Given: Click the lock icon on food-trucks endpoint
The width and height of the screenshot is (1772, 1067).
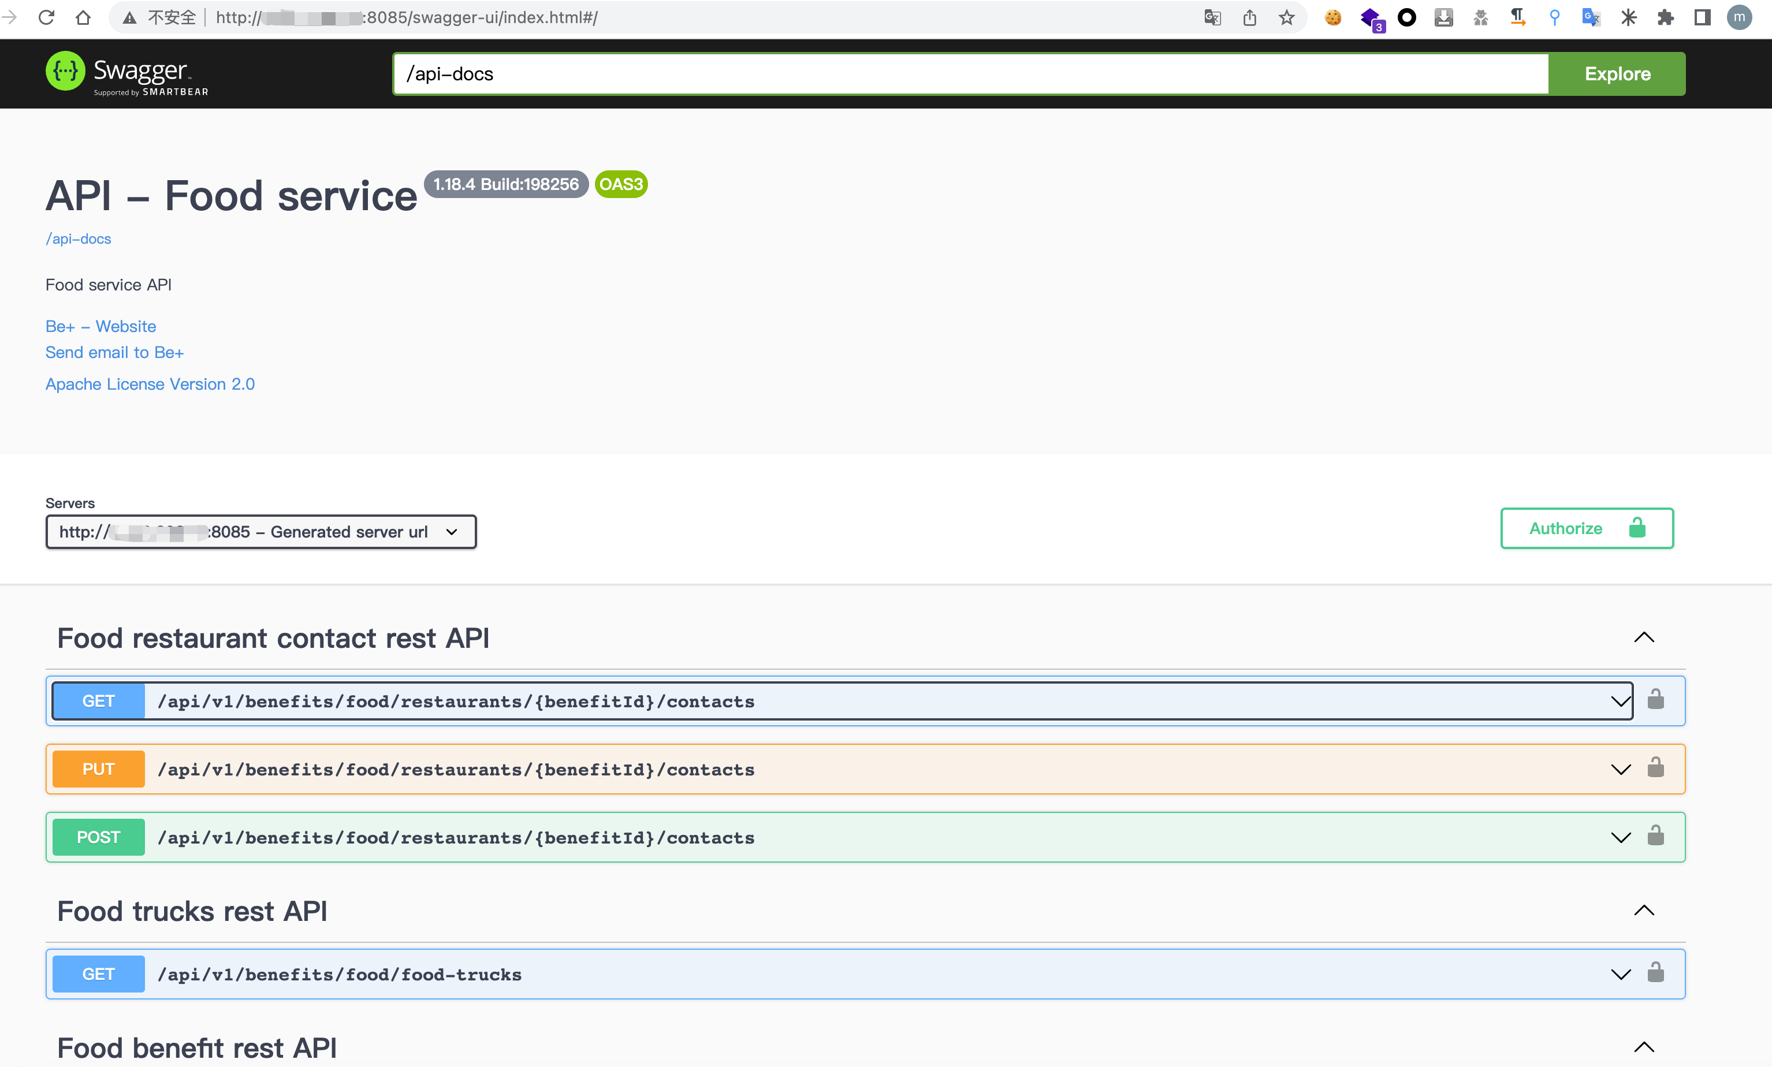Looking at the screenshot, I should coord(1655,972).
